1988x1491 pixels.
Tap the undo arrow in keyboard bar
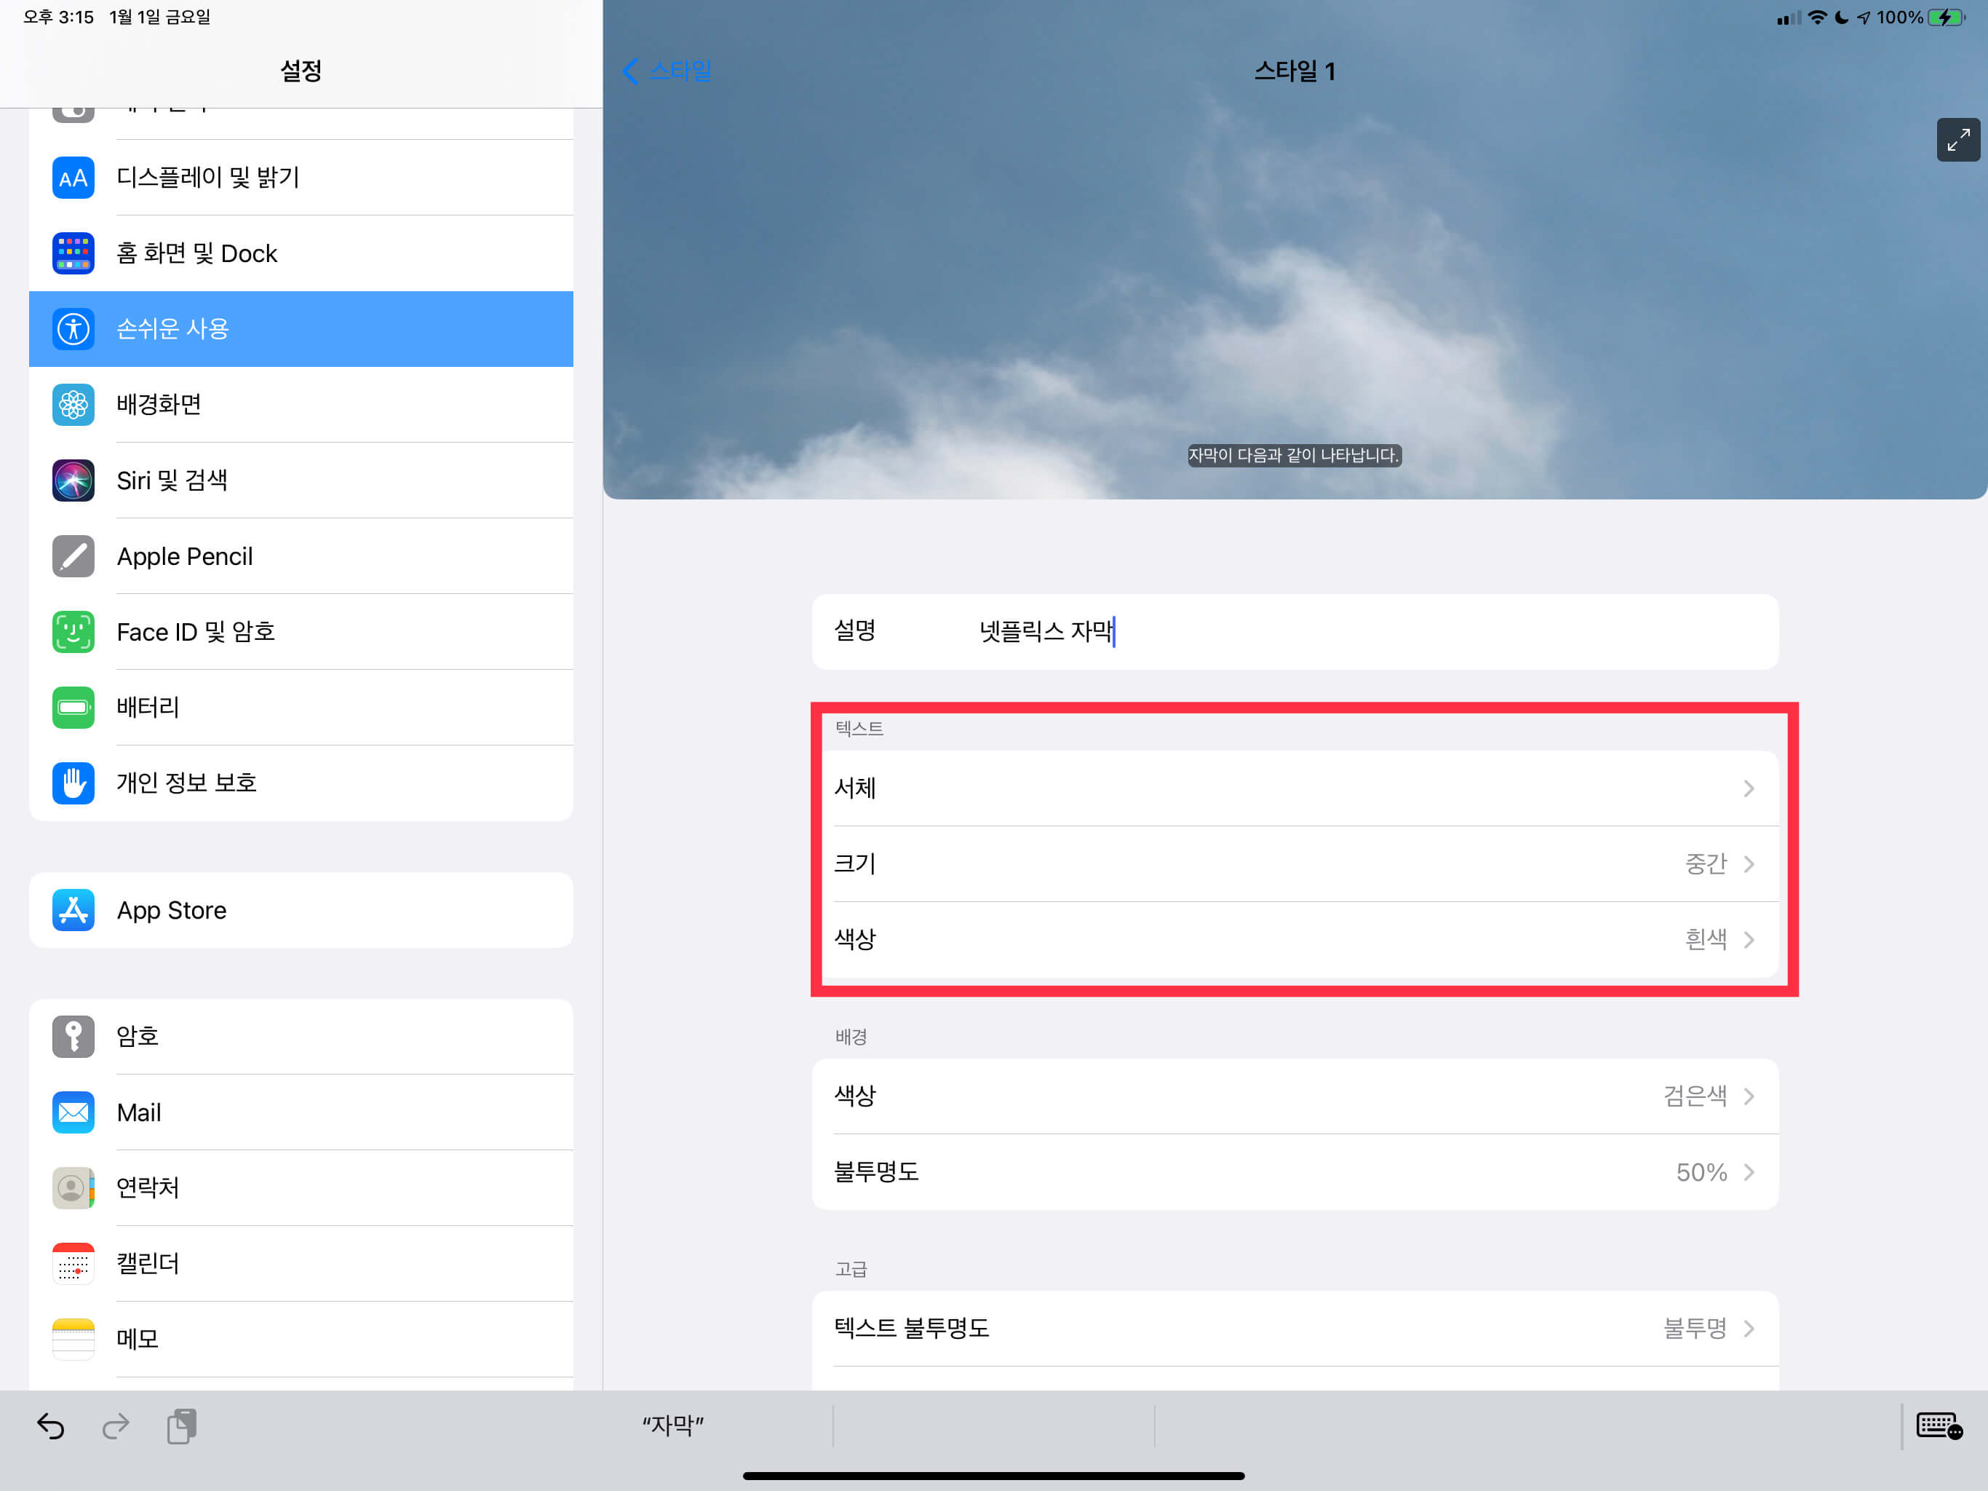tap(50, 1426)
